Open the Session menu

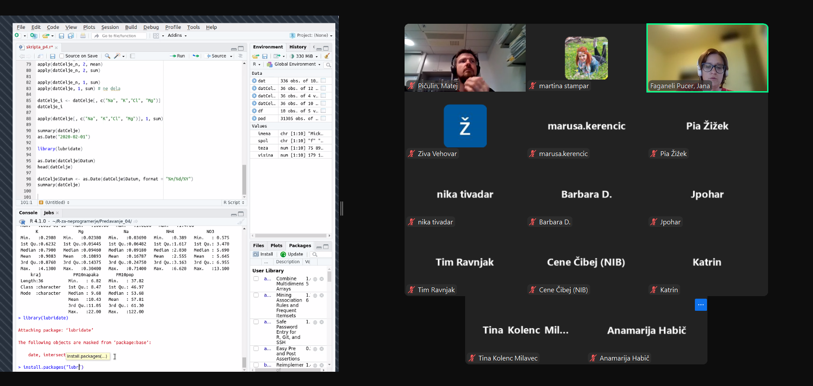pos(110,27)
